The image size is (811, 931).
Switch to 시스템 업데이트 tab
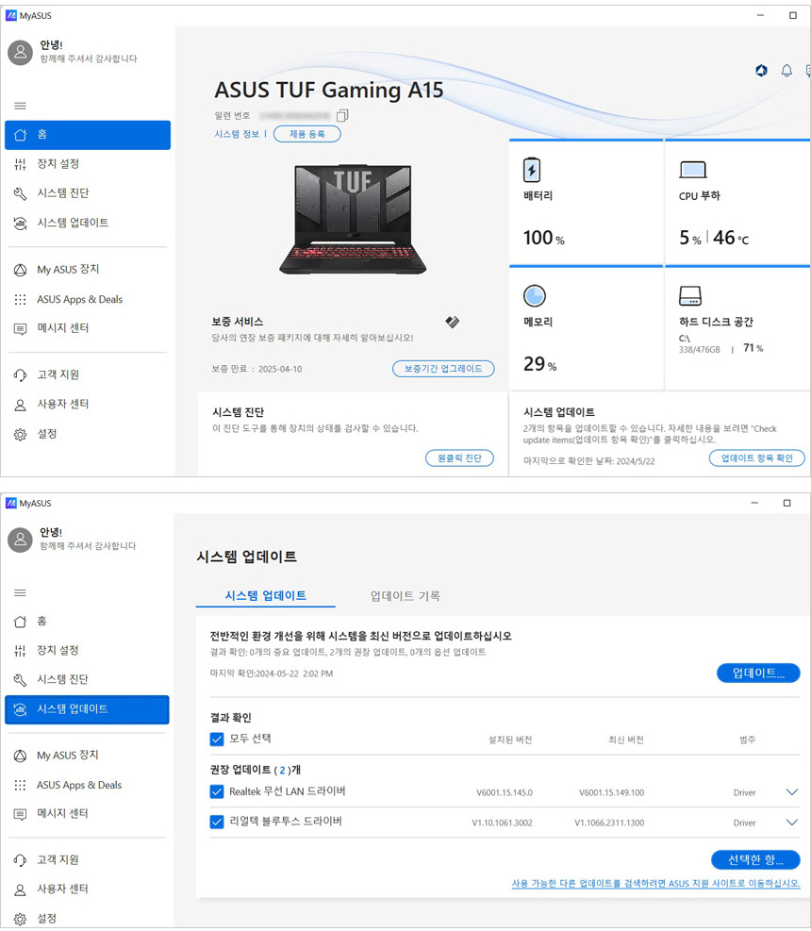265,595
